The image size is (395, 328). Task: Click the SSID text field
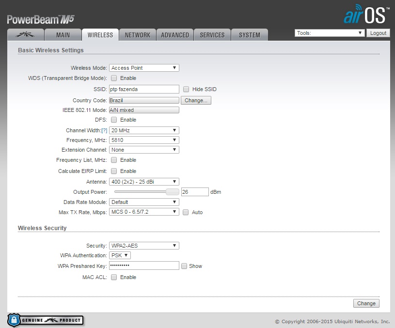tap(144, 89)
